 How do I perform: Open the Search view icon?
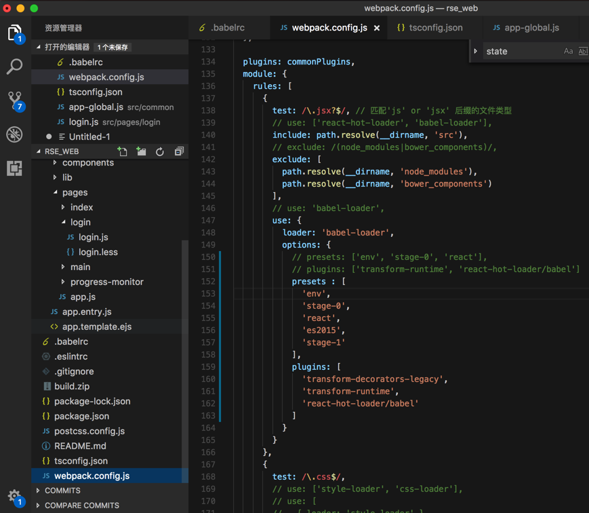click(x=15, y=66)
